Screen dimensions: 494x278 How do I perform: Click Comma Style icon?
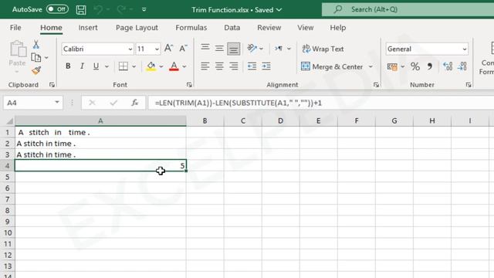point(430,66)
